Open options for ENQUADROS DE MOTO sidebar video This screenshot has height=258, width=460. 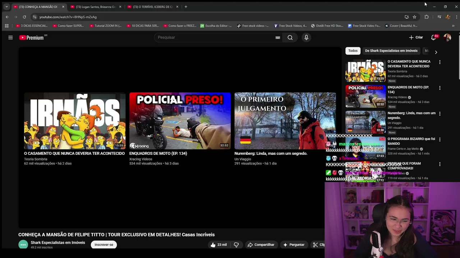[x=440, y=88]
